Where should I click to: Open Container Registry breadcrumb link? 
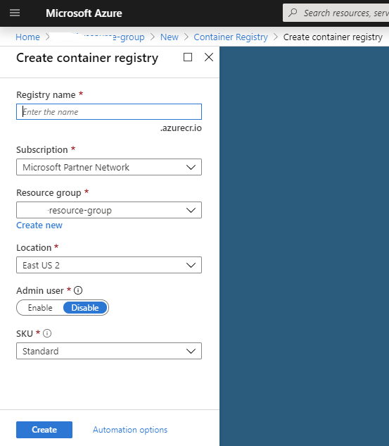(x=231, y=37)
